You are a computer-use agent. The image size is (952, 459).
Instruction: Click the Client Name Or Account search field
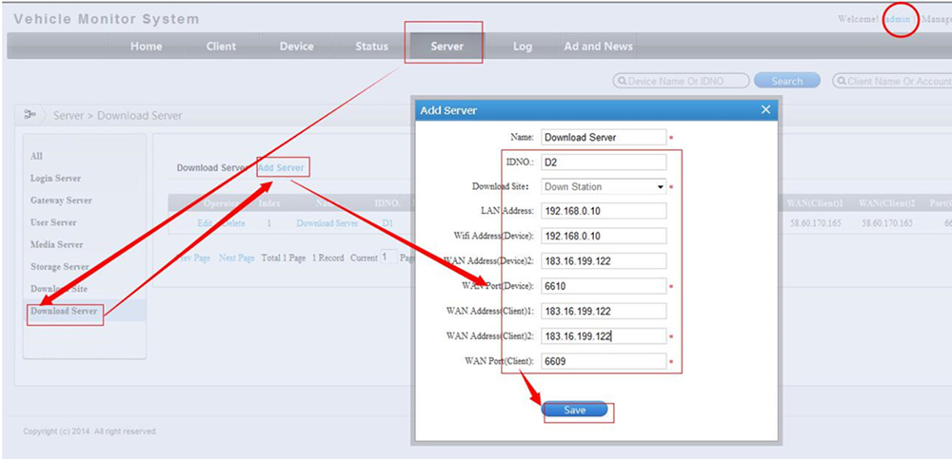pos(893,81)
